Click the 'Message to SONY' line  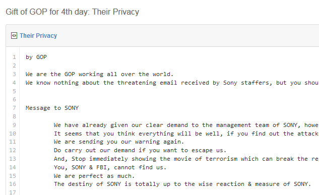coord(52,108)
